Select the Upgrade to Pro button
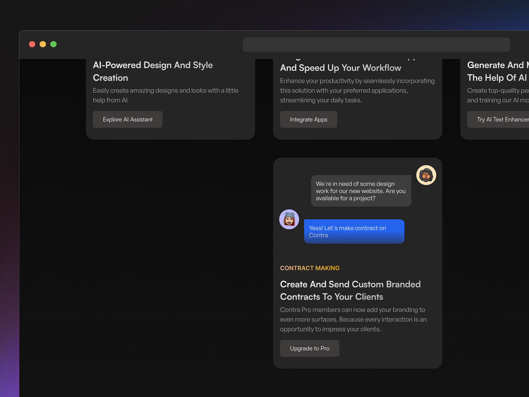Viewport: 529px width, 397px height. coord(309,348)
